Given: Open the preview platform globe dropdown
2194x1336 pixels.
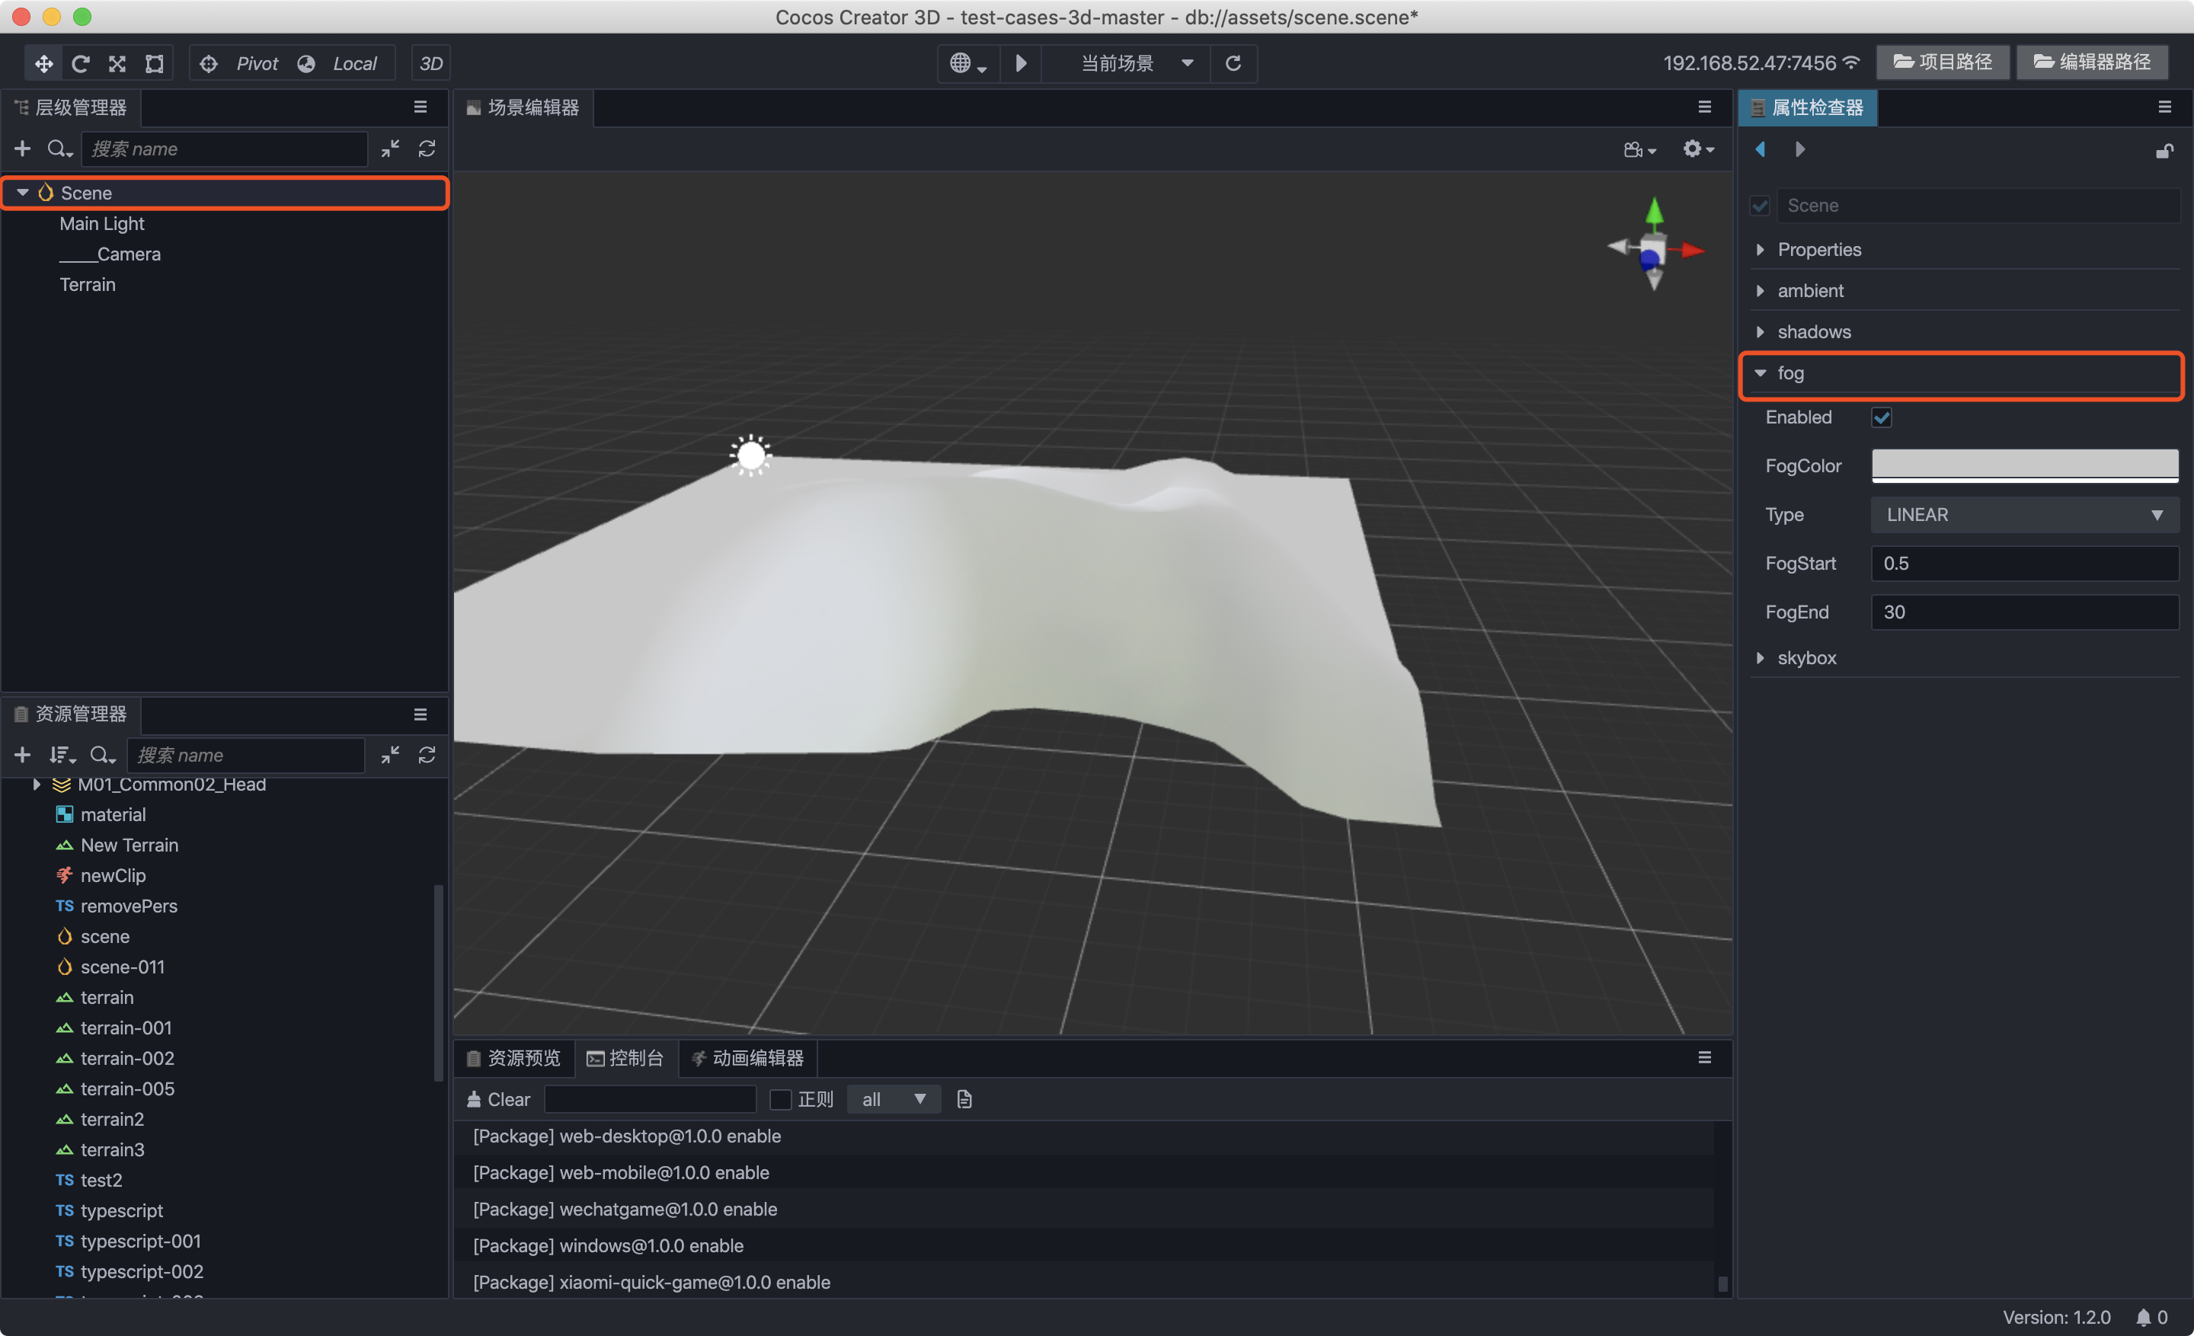Looking at the screenshot, I should coord(968,63).
